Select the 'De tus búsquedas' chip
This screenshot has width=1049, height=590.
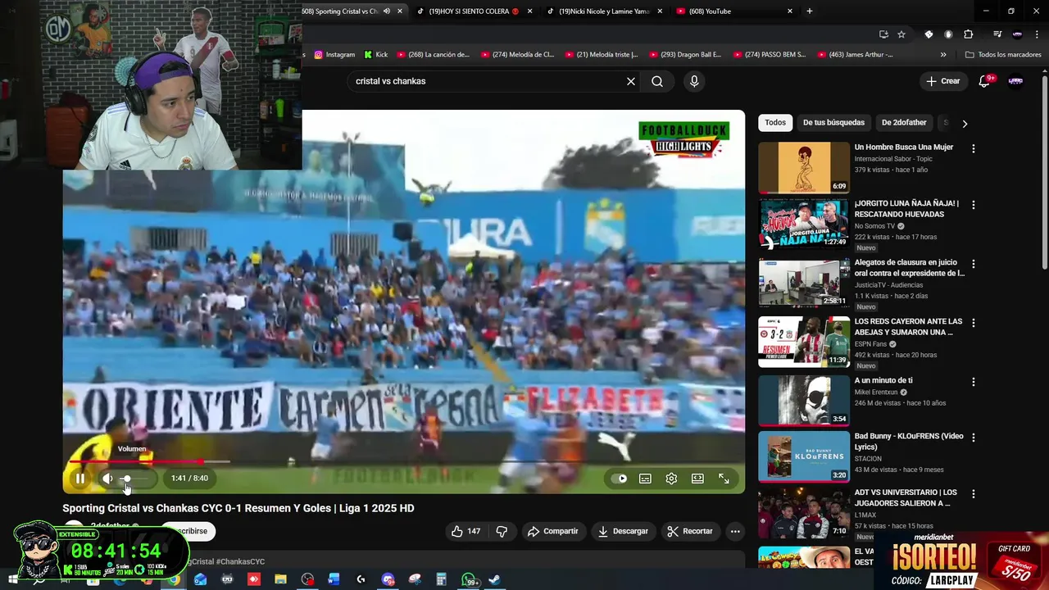833,123
